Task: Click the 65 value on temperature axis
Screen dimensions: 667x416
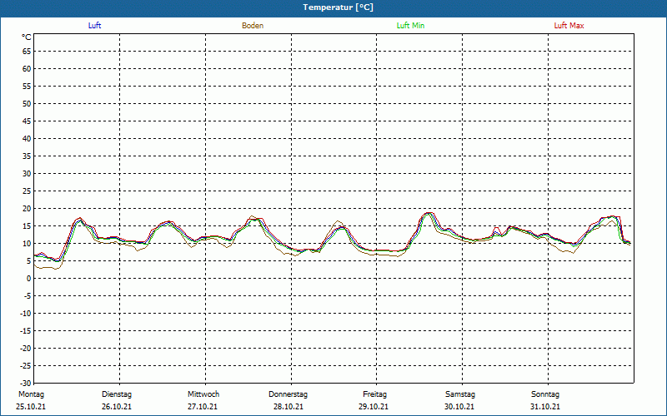Action: coord(27,52)
